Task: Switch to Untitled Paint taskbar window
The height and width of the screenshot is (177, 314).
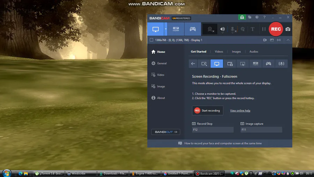Action: [x=177, y=174]
